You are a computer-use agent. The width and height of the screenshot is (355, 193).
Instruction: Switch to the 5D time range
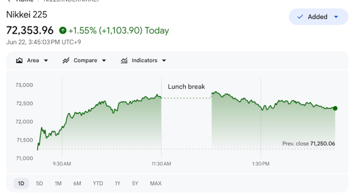(x=40, y=183)
